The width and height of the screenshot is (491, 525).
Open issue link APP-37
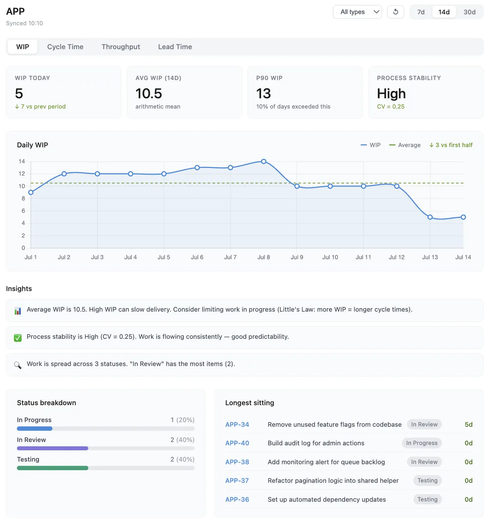click(x=237, y=480)
